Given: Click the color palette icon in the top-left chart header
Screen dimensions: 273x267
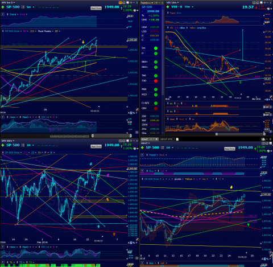Looking at the screenshot, I should 135,10.
